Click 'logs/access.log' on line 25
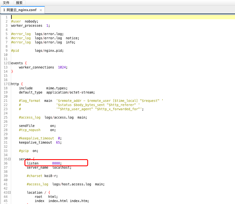This screenshot has width=235, height=204. [59, 117]
